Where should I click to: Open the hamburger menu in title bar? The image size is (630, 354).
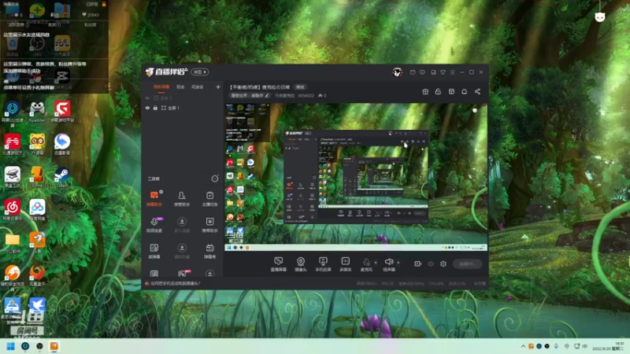452,72
